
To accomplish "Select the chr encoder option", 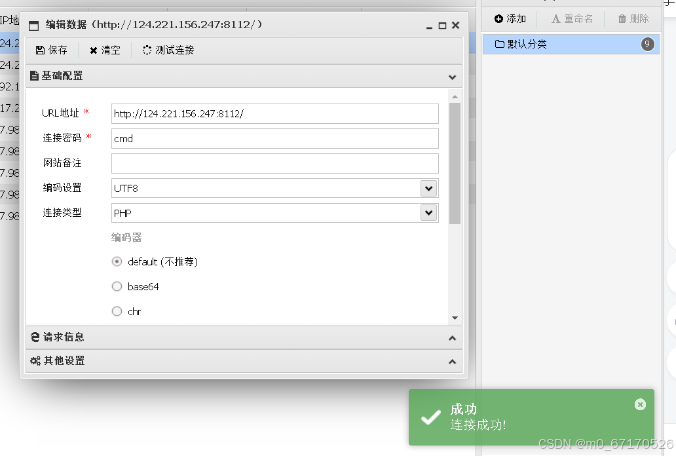I will click(x=117, y=311).
